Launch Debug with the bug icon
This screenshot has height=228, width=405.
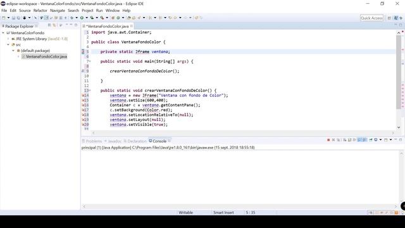pyautogui.click(x=72, y=18)
